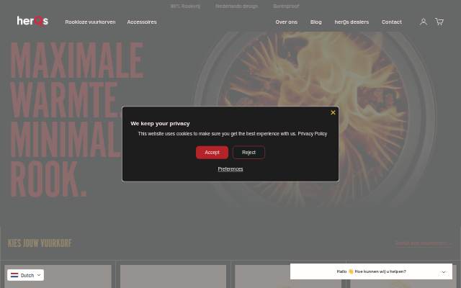The height and width of the screenshot is (288, 461).
Task: Open the Privacy Policy link
Action: point(312,134)
